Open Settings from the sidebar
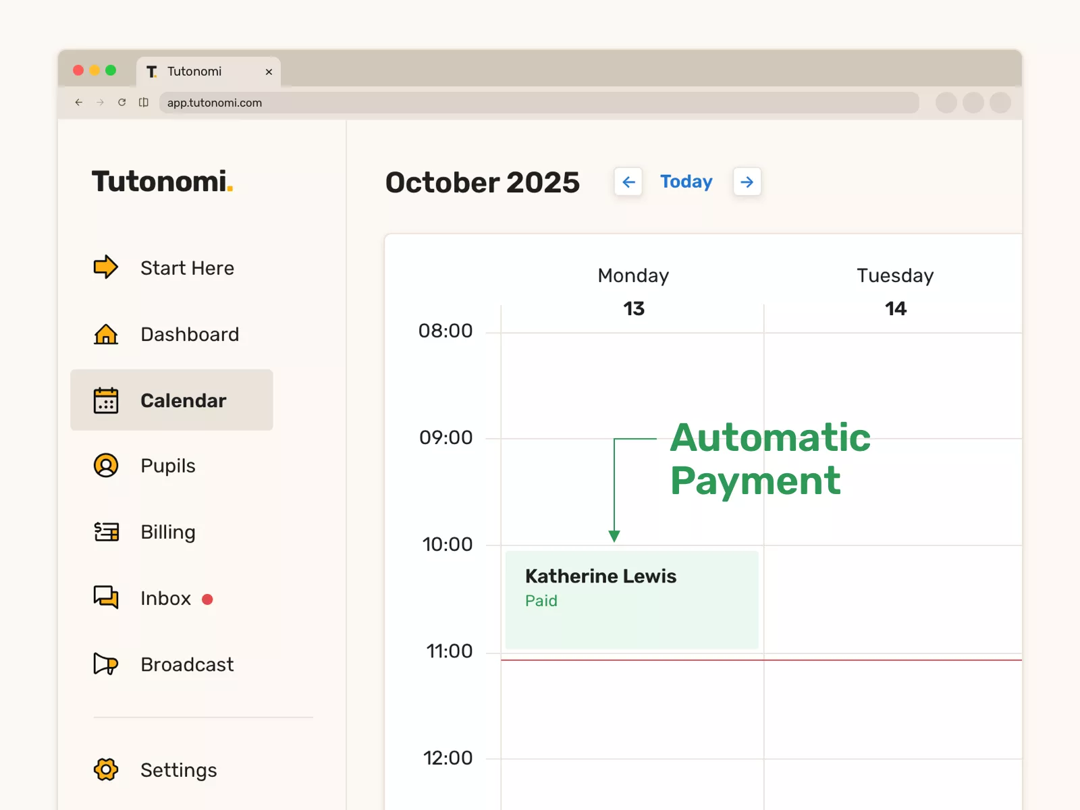Screen dimensions: 1080x810 click(x=171, y=770)
